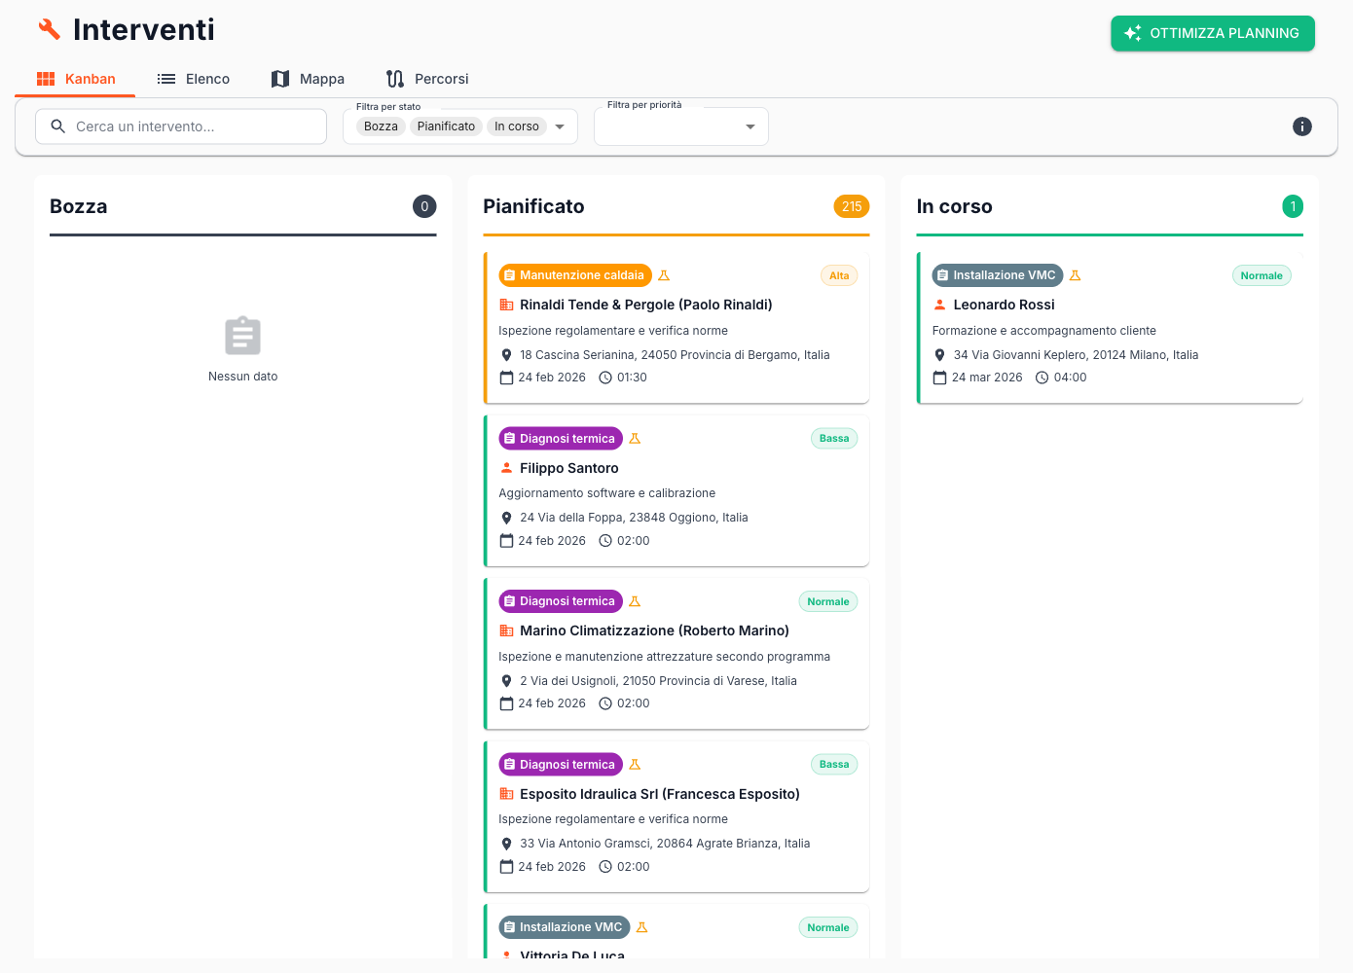1353x973 pixels.
Task: Click the flask icon on Leonardo Rossi card
Action: coord(1075,275)
